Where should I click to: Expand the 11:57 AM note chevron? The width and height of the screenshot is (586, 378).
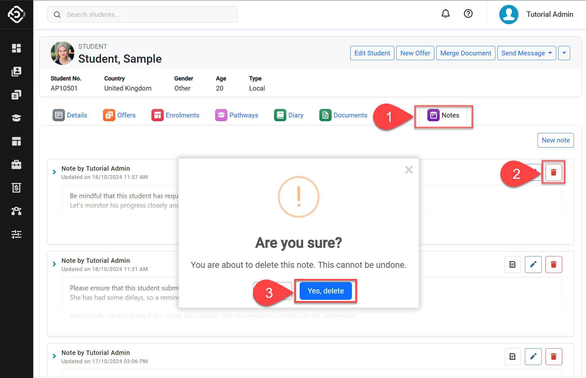[x=54, y=172]
